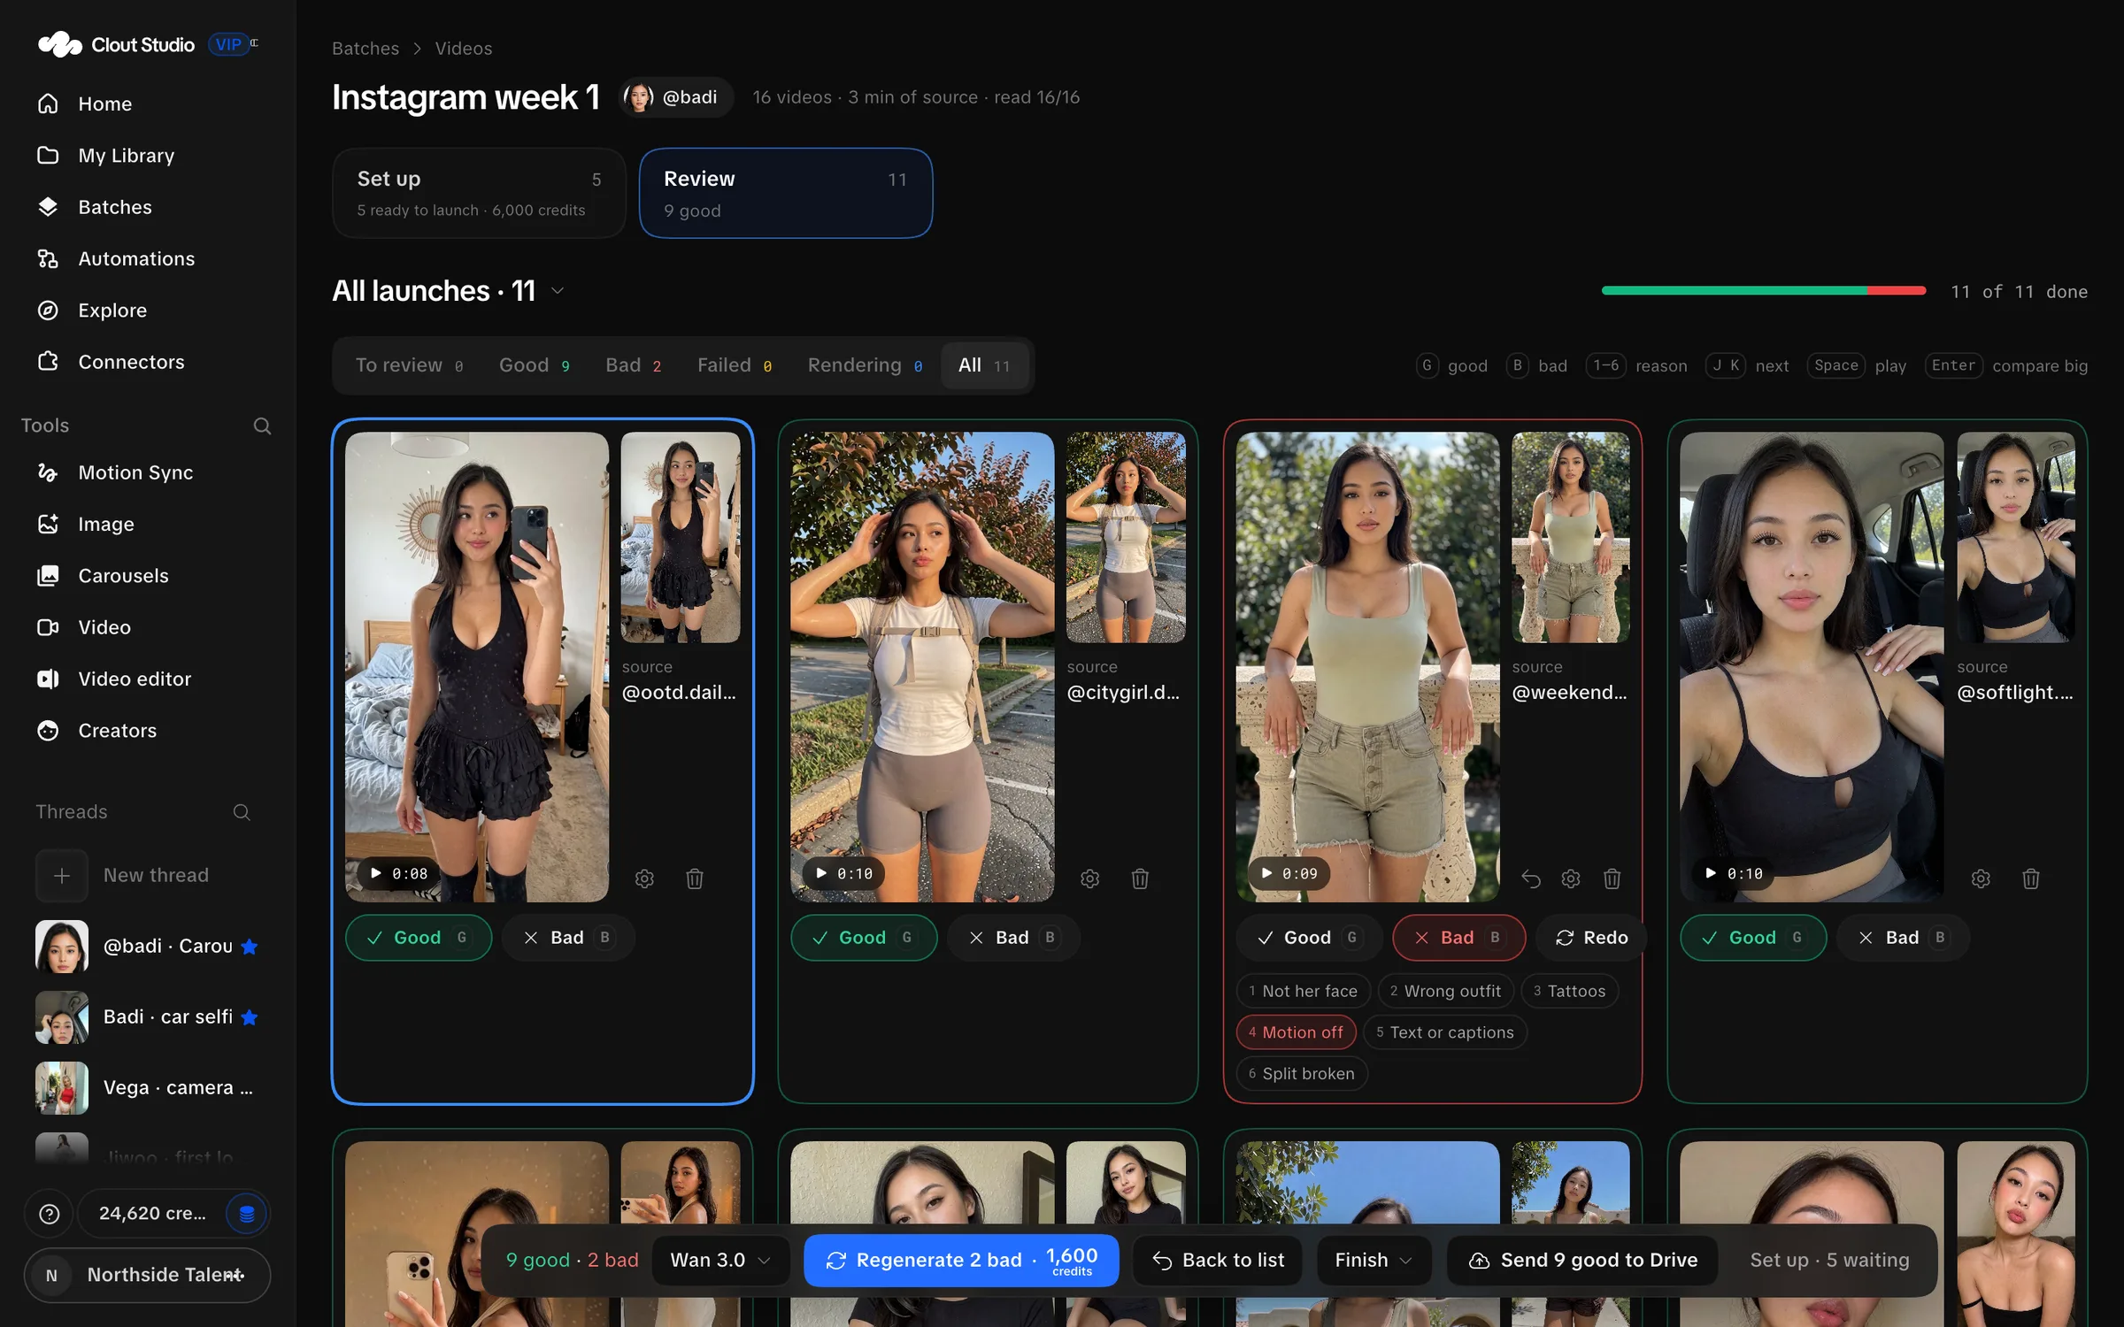Switch to the Good filter tab
2124x1327 pixels.
pos(535,365)
